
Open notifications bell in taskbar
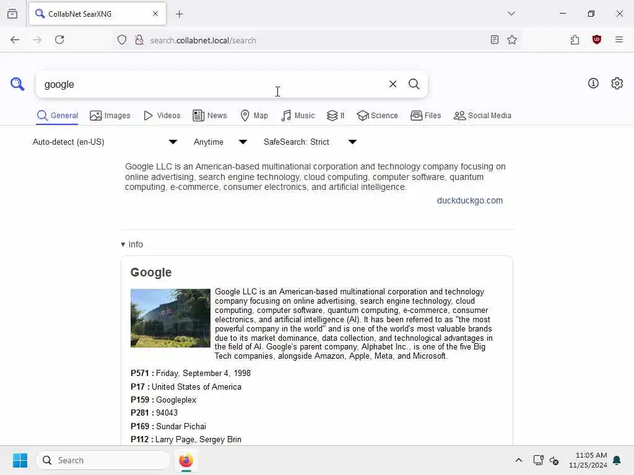pos(617,460)
